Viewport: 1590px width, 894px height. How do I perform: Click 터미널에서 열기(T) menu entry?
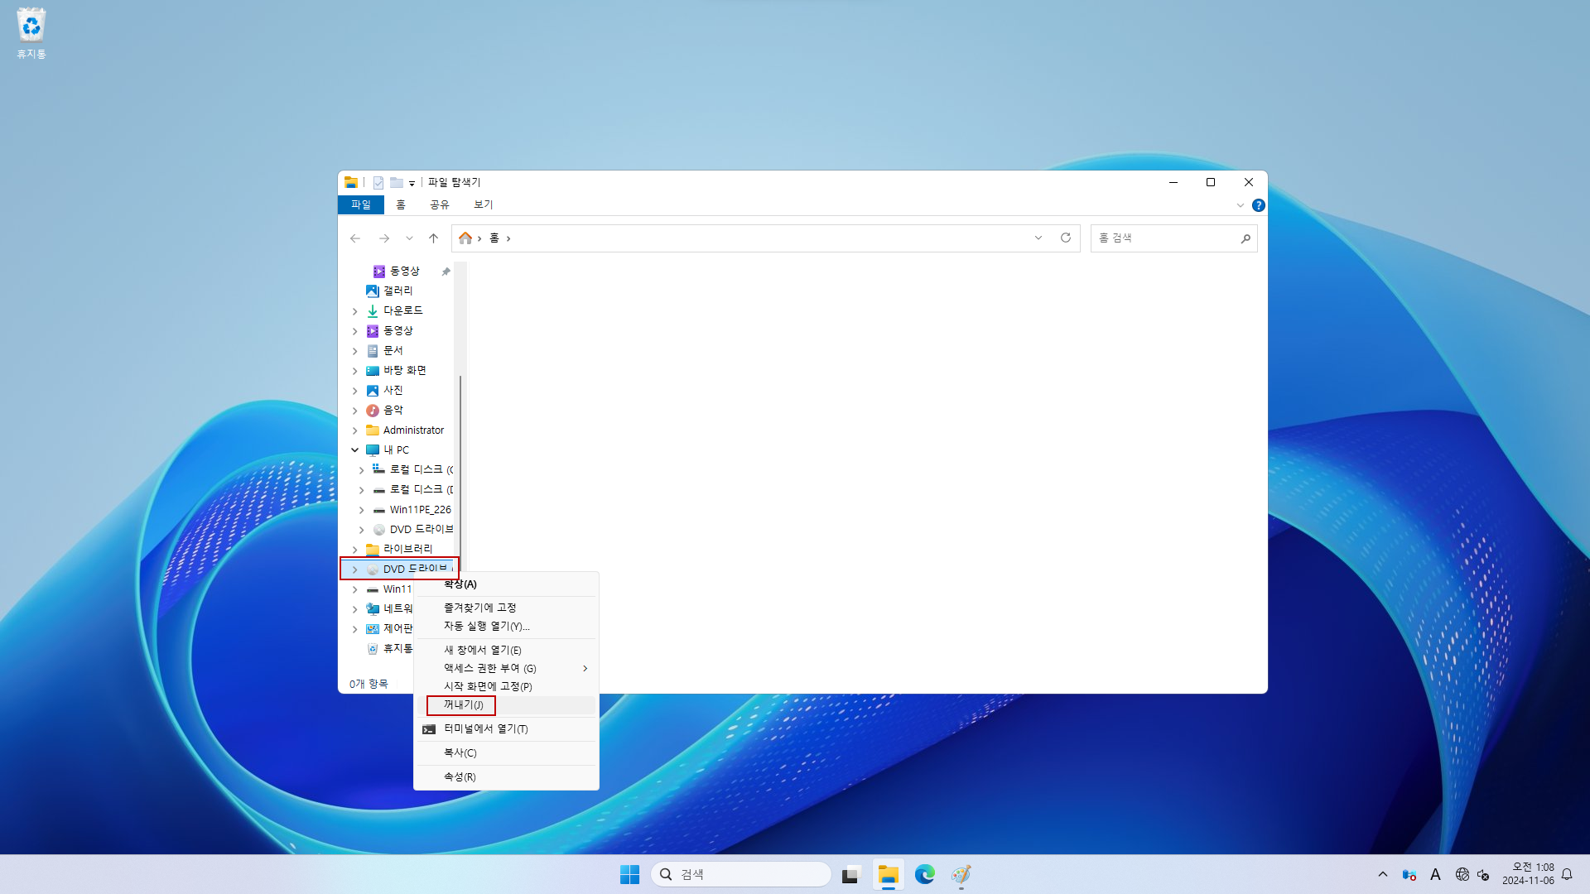pyautogui.click(x=485, y=729)
